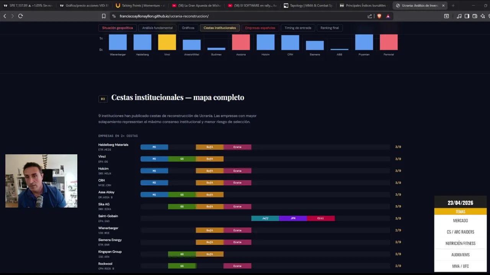Click the 3/9 score for Sika AG
Image resolution: width=490 pixels, height=275 pixels.
click(x=398, y=207)
